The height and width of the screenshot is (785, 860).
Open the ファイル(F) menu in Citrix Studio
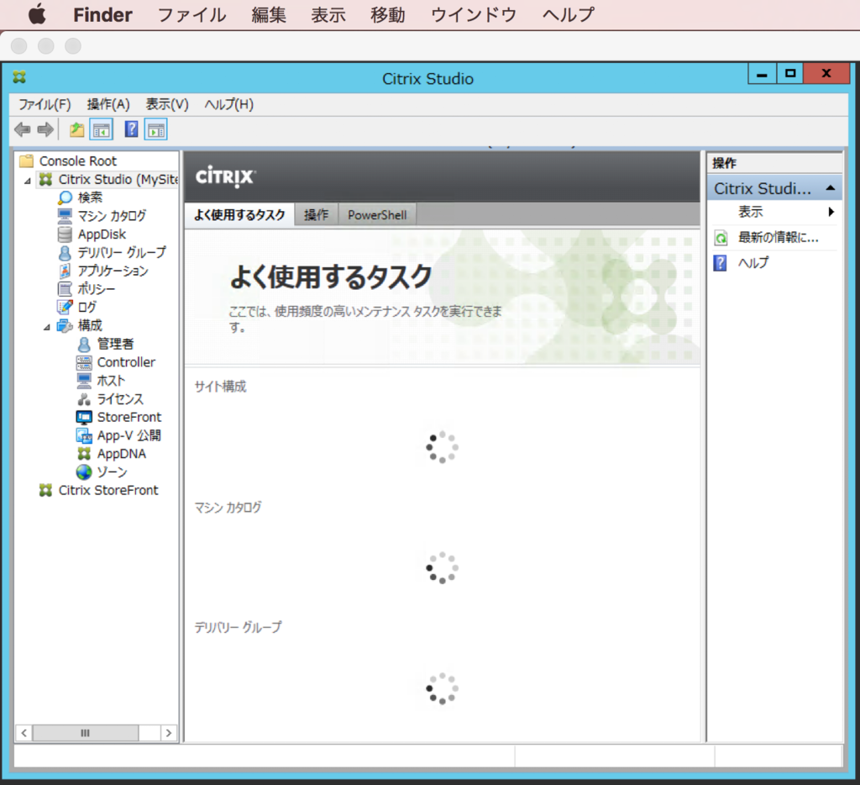tap(45, 104)
